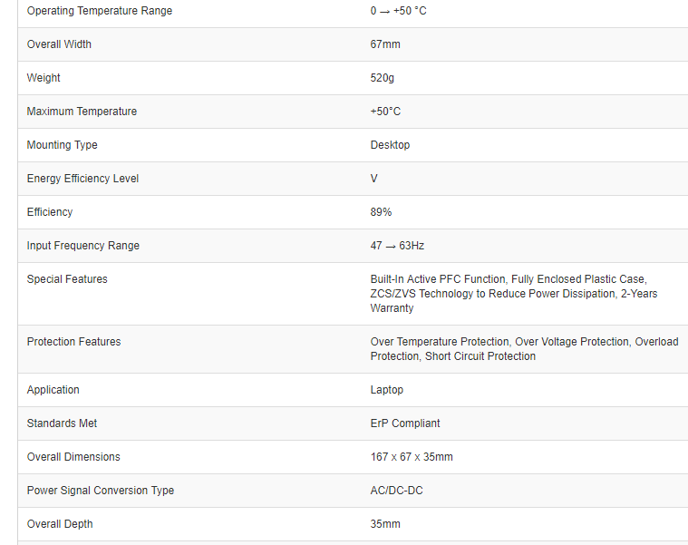Select the AC/DC-DC conversion type value
688x545 pixels.
pyautogui.click(x=396, y=491)
